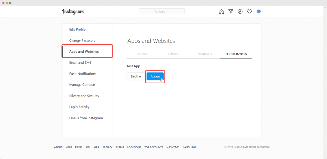Viewport: 327px width, 159px height.
Task: Go to the Instagram Home icon
Action: click(x=221, y=11)
